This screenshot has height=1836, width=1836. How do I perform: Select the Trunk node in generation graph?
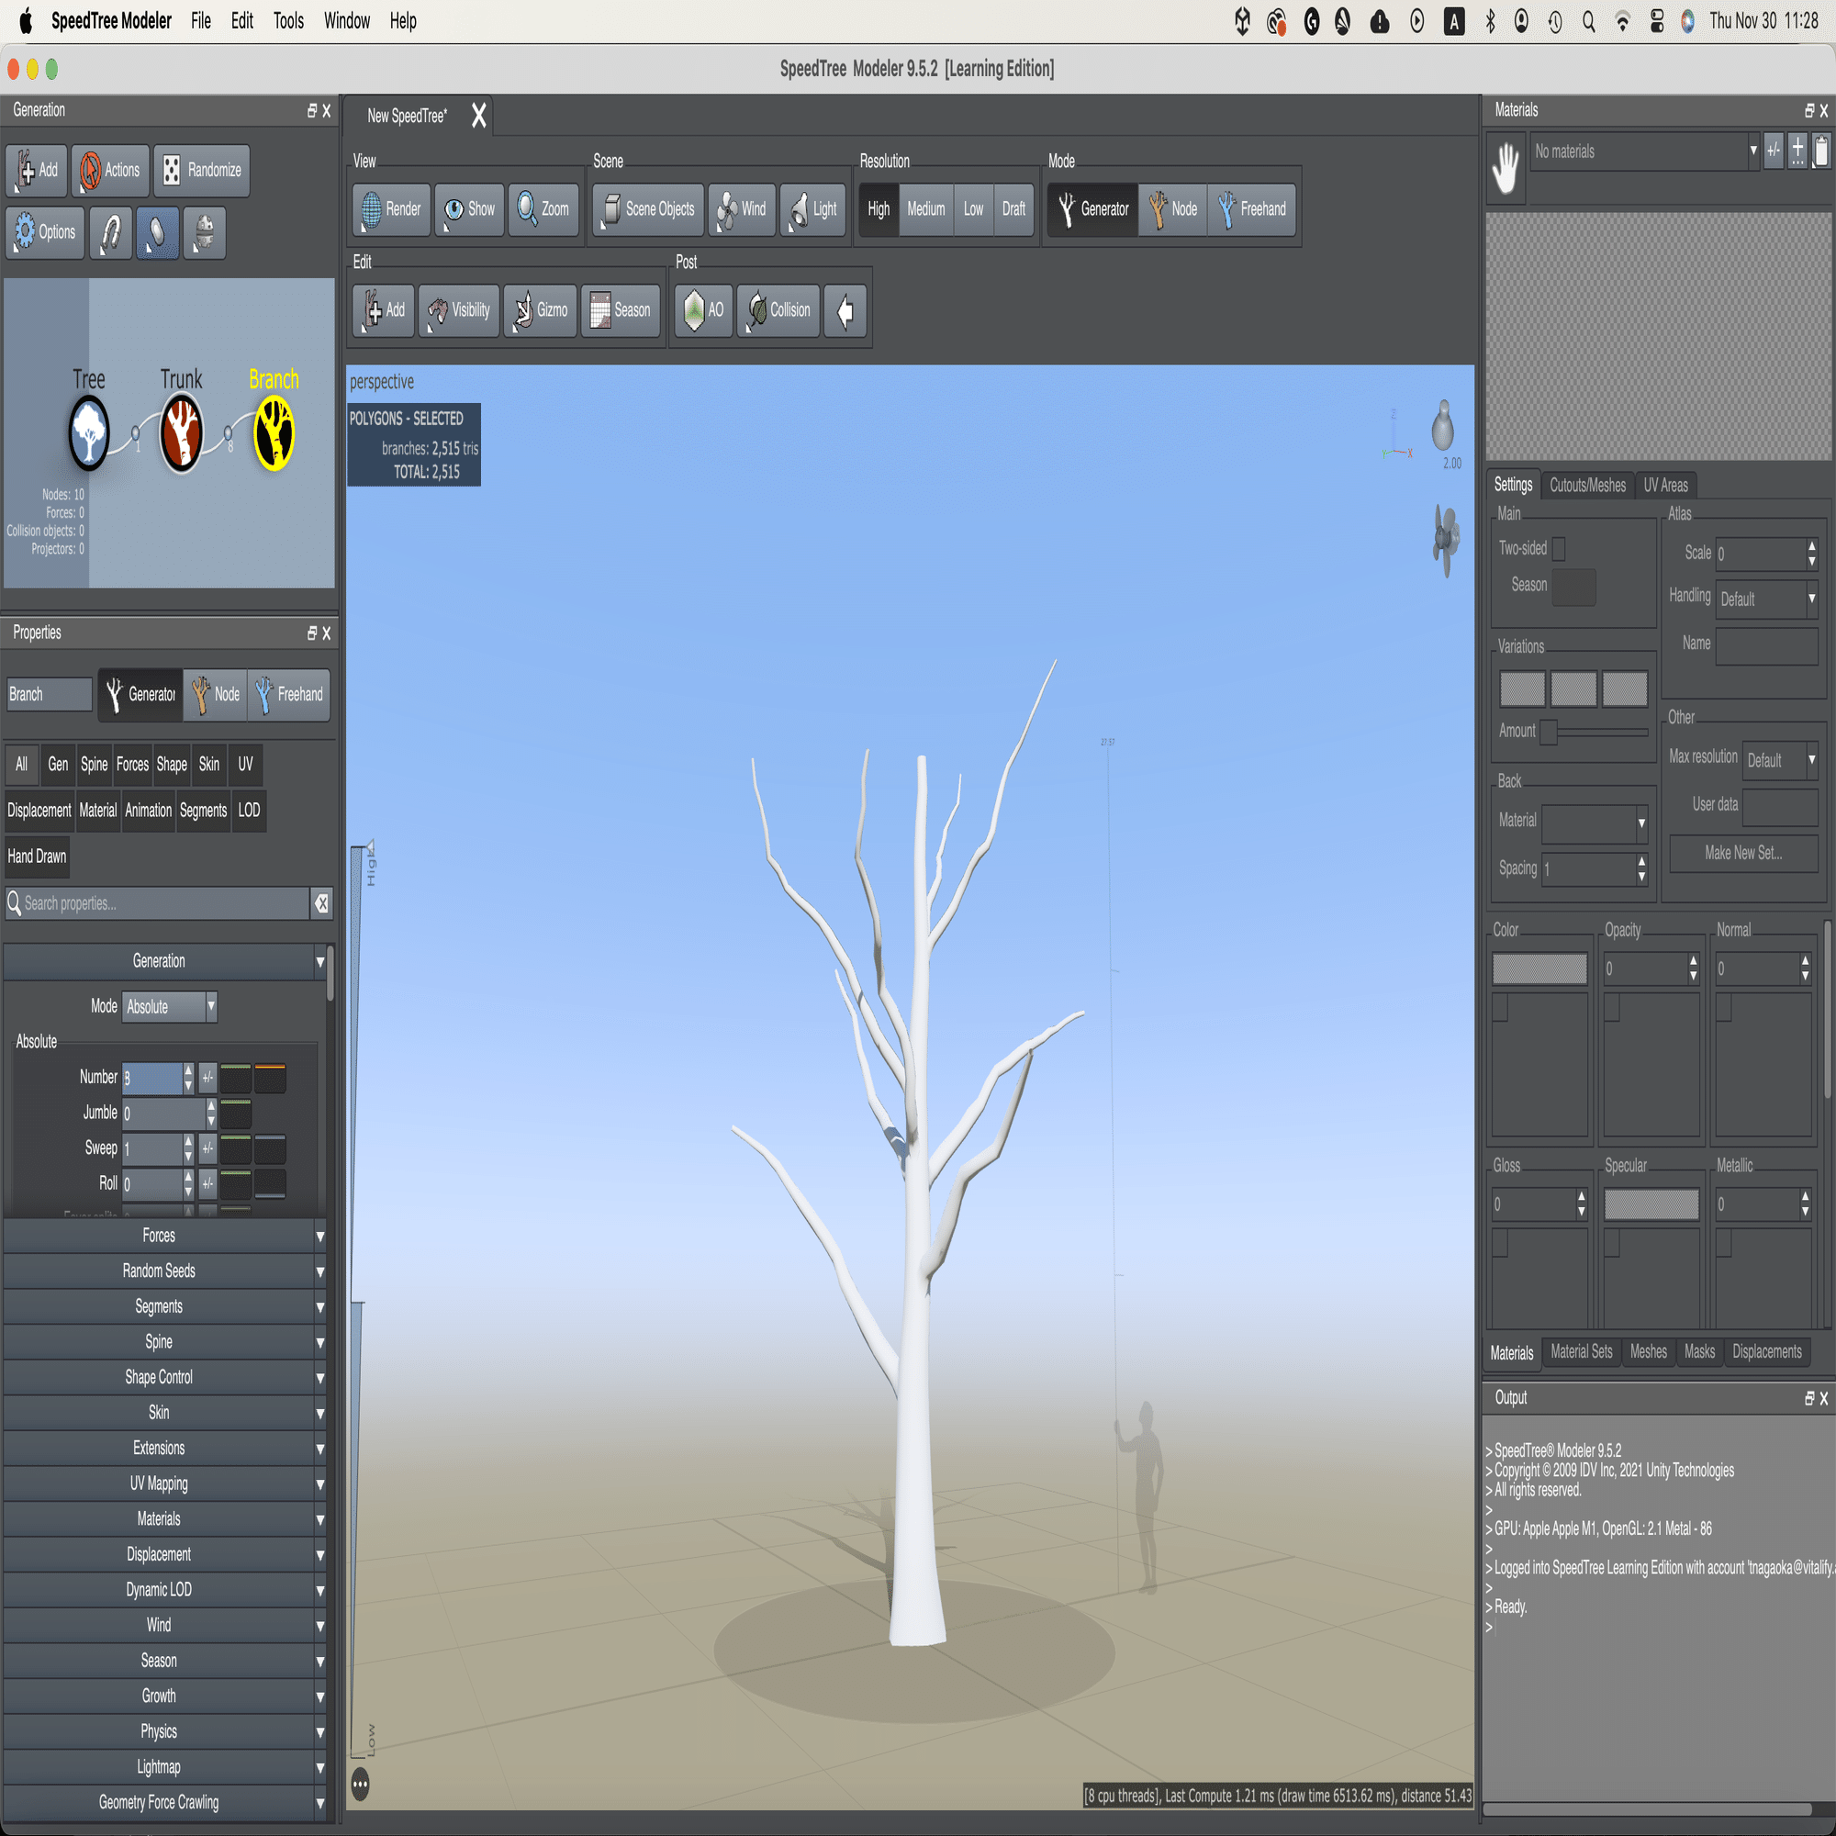tap(181, 433)
